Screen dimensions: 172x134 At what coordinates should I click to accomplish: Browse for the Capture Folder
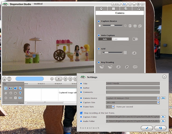pos(163,117)
